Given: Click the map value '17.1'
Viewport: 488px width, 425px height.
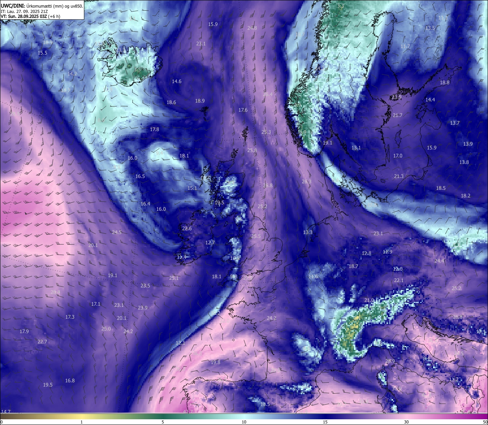Looking at the screenshot, I should [x=96, y=304].
